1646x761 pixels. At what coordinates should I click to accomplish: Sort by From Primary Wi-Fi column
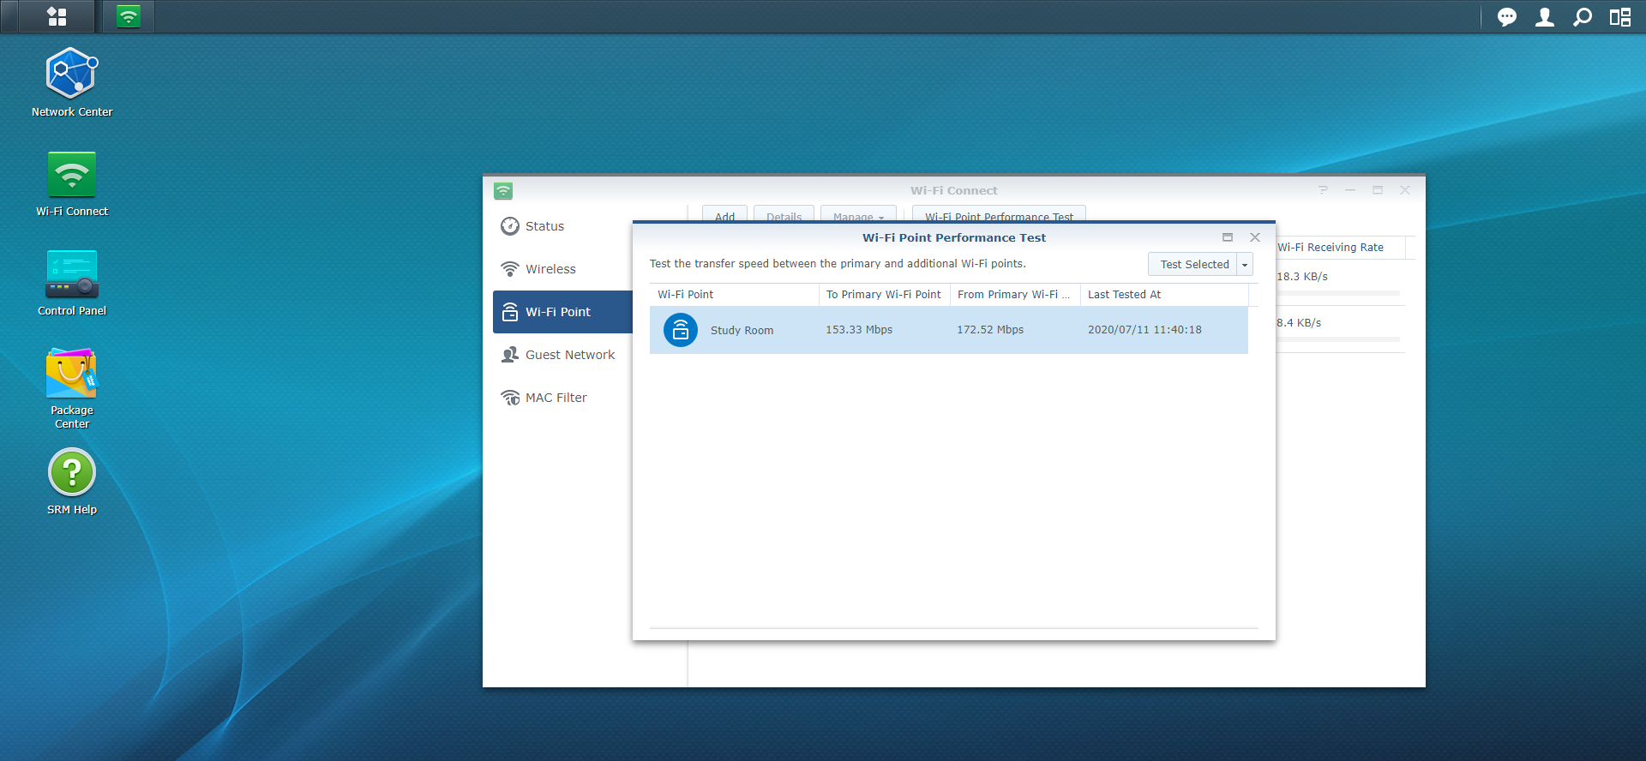(1015, 295)
